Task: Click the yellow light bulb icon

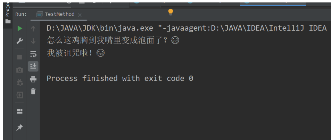Action: coord(170,13)
